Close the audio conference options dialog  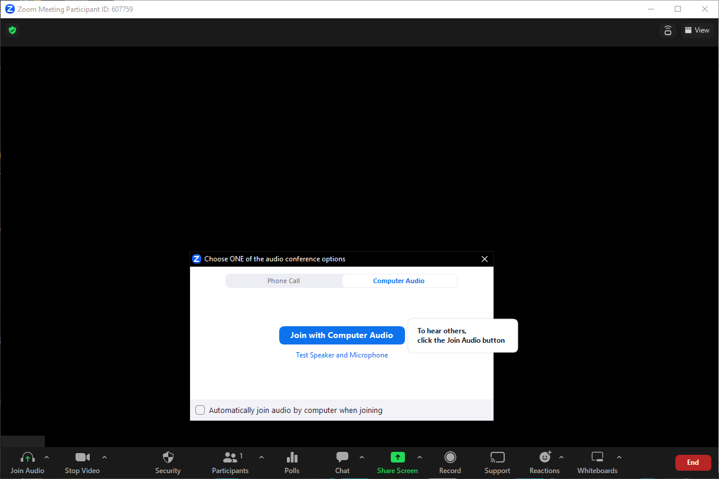[485, 259]
